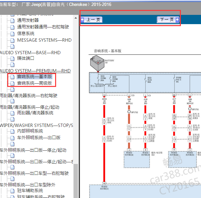Click wire label A99 20 RD/LG
The image size is (201, 198).
pyautogui.click(x=129, y=101)
